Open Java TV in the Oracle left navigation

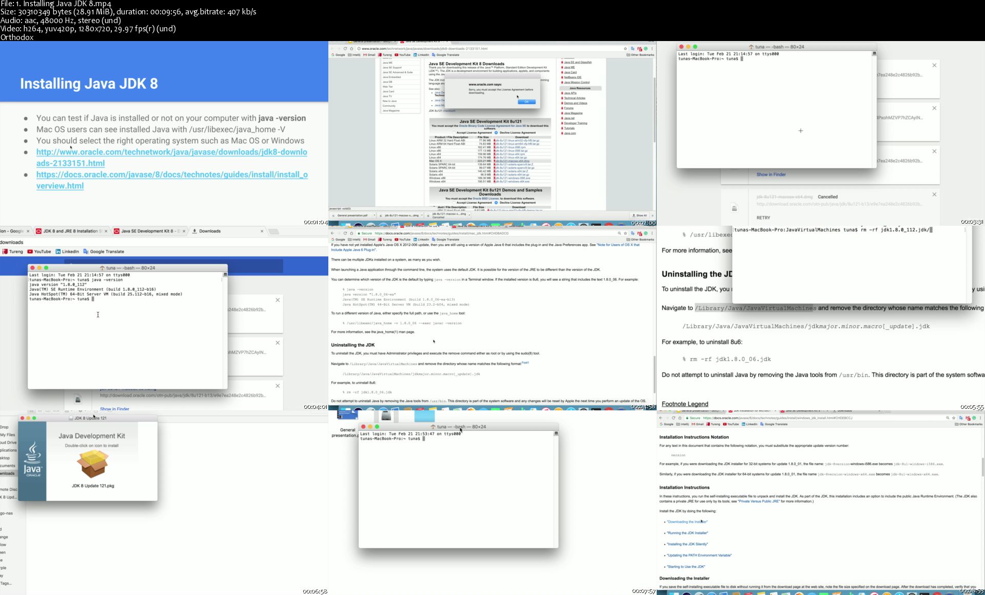coord(387,96)
